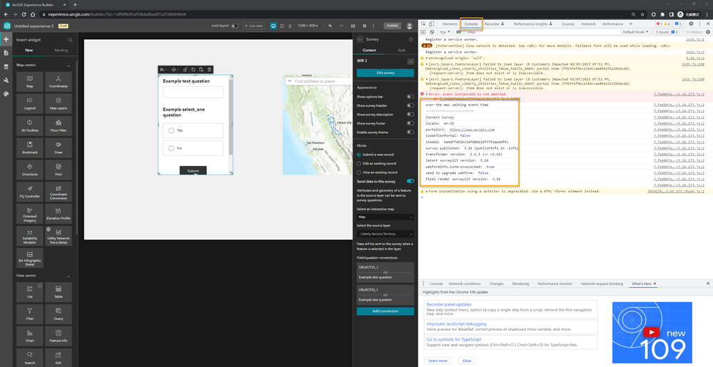The width and height of the screenshot is (713, 367).
Task: Add the Query widget
Action: (59, 314)
